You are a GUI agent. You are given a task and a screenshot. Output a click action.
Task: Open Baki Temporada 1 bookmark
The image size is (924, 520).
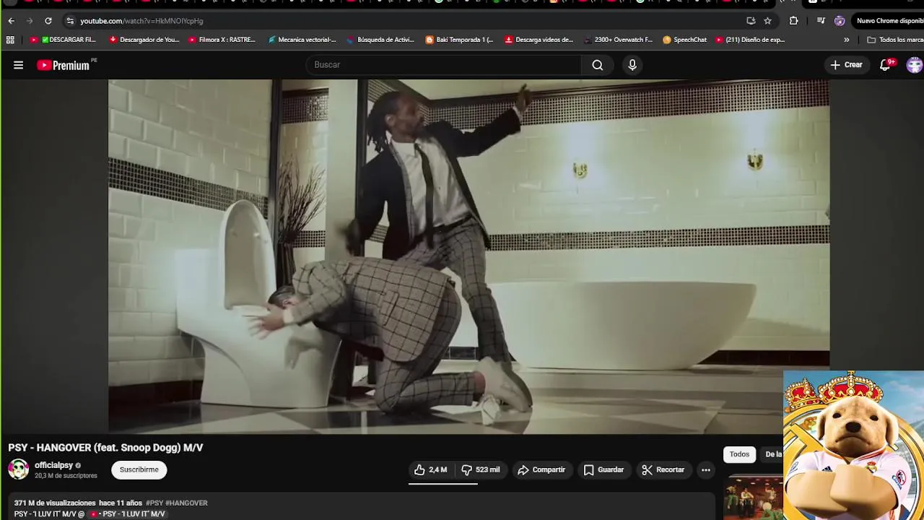point(460,40)
